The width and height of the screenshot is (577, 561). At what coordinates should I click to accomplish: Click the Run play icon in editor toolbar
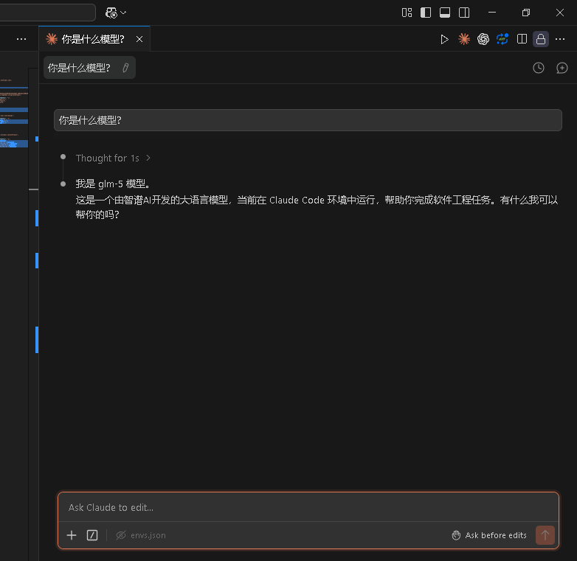(444, 39)
